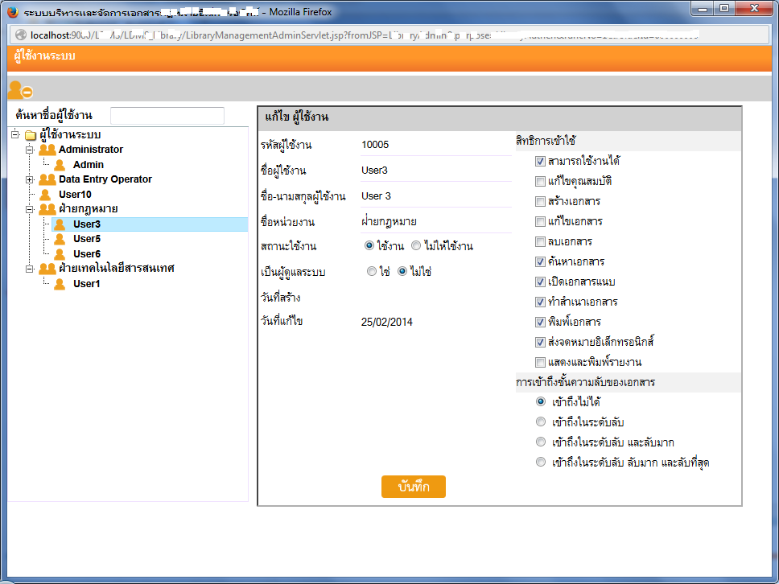
Task: Click the Firefox icon in title bar
Action: coord(12,13)
